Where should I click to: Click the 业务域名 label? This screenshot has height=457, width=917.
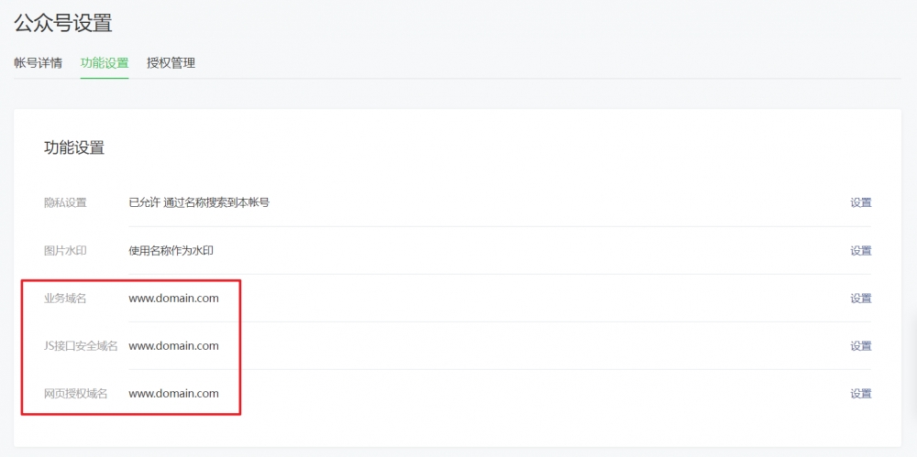click(65, 298)
